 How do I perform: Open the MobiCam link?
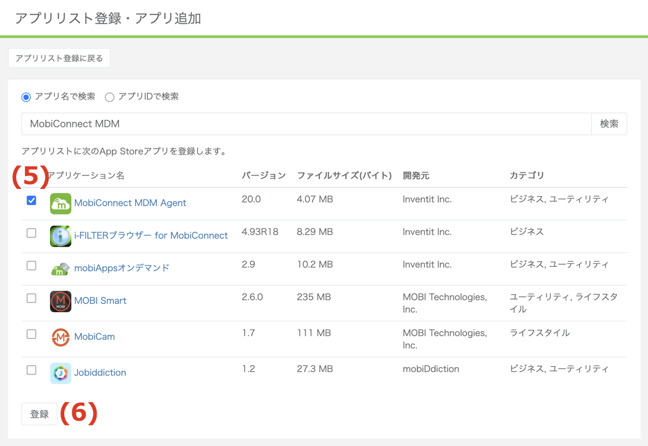[94, 336]
